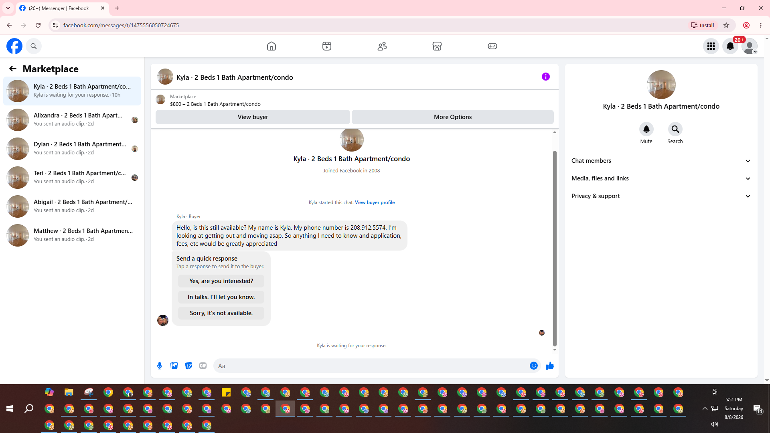
Task: Choose a GIF
Action: coord(203,366)
